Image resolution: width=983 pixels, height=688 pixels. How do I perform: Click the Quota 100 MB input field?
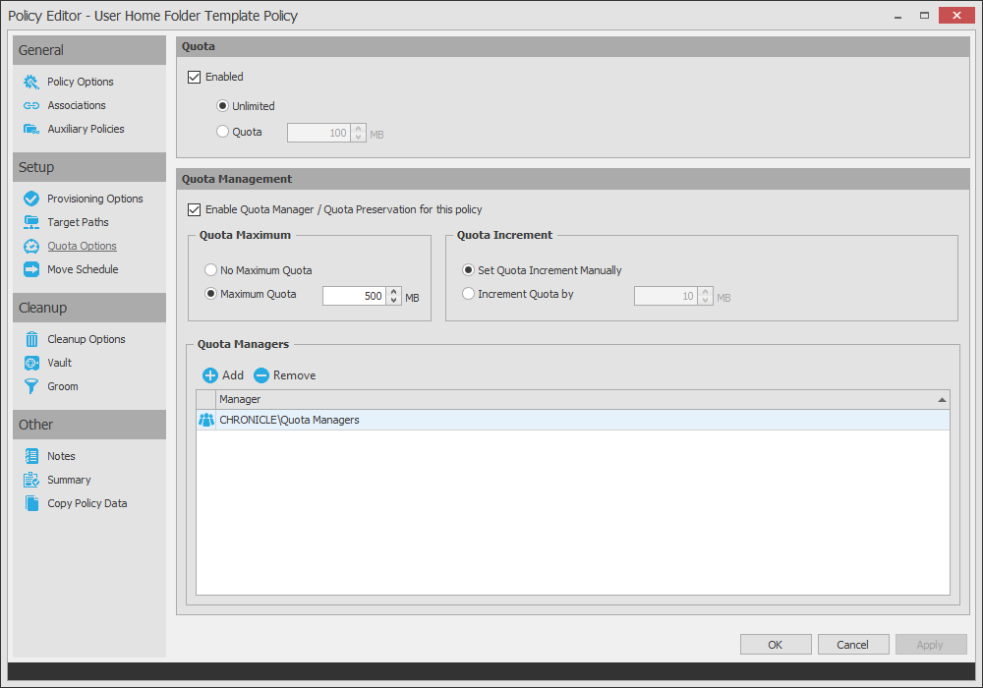click(319, 133)
